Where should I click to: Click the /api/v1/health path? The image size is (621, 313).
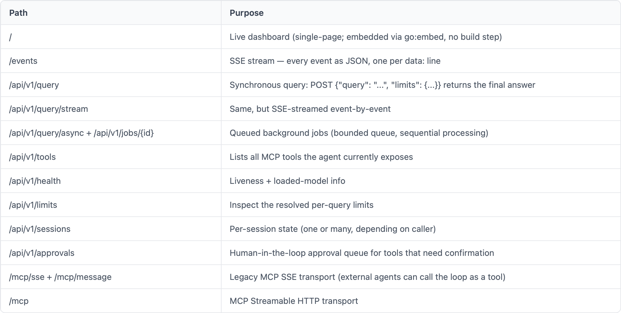click(35, 181)
